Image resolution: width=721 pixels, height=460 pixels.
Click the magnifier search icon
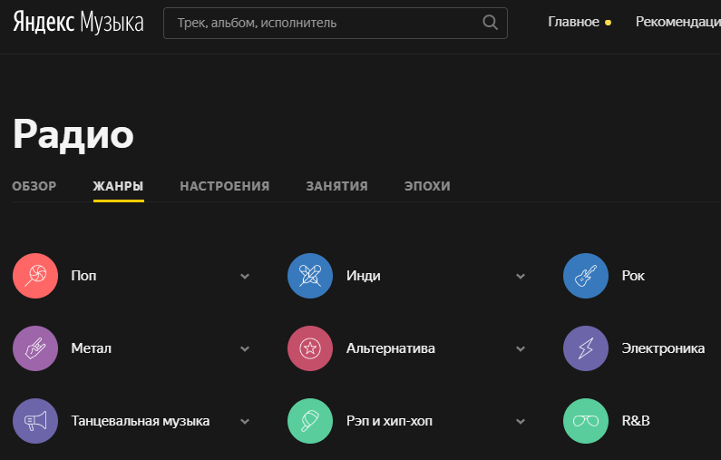click(490, 23)
